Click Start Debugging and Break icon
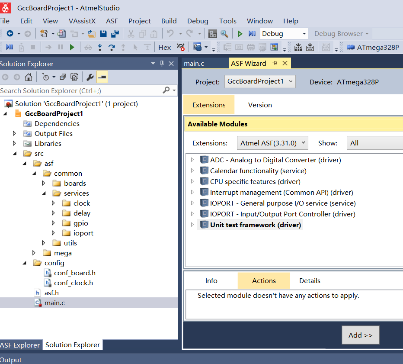This screenshot has height=364, width=403. point(252,34)
